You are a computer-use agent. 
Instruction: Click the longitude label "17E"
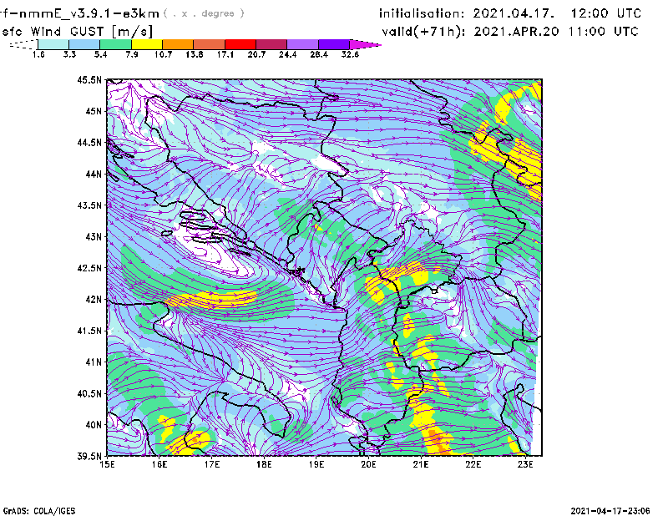(212, 464)
